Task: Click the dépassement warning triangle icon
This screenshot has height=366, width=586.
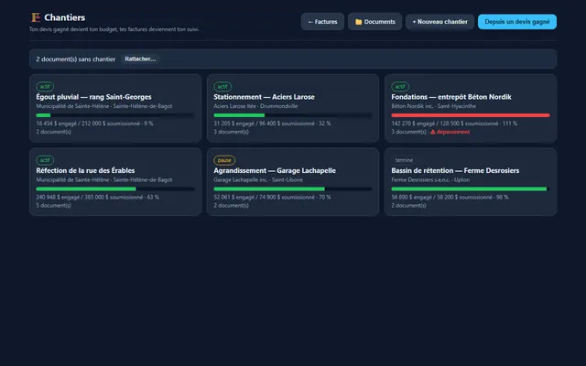Action: click(x=433, y=132)
